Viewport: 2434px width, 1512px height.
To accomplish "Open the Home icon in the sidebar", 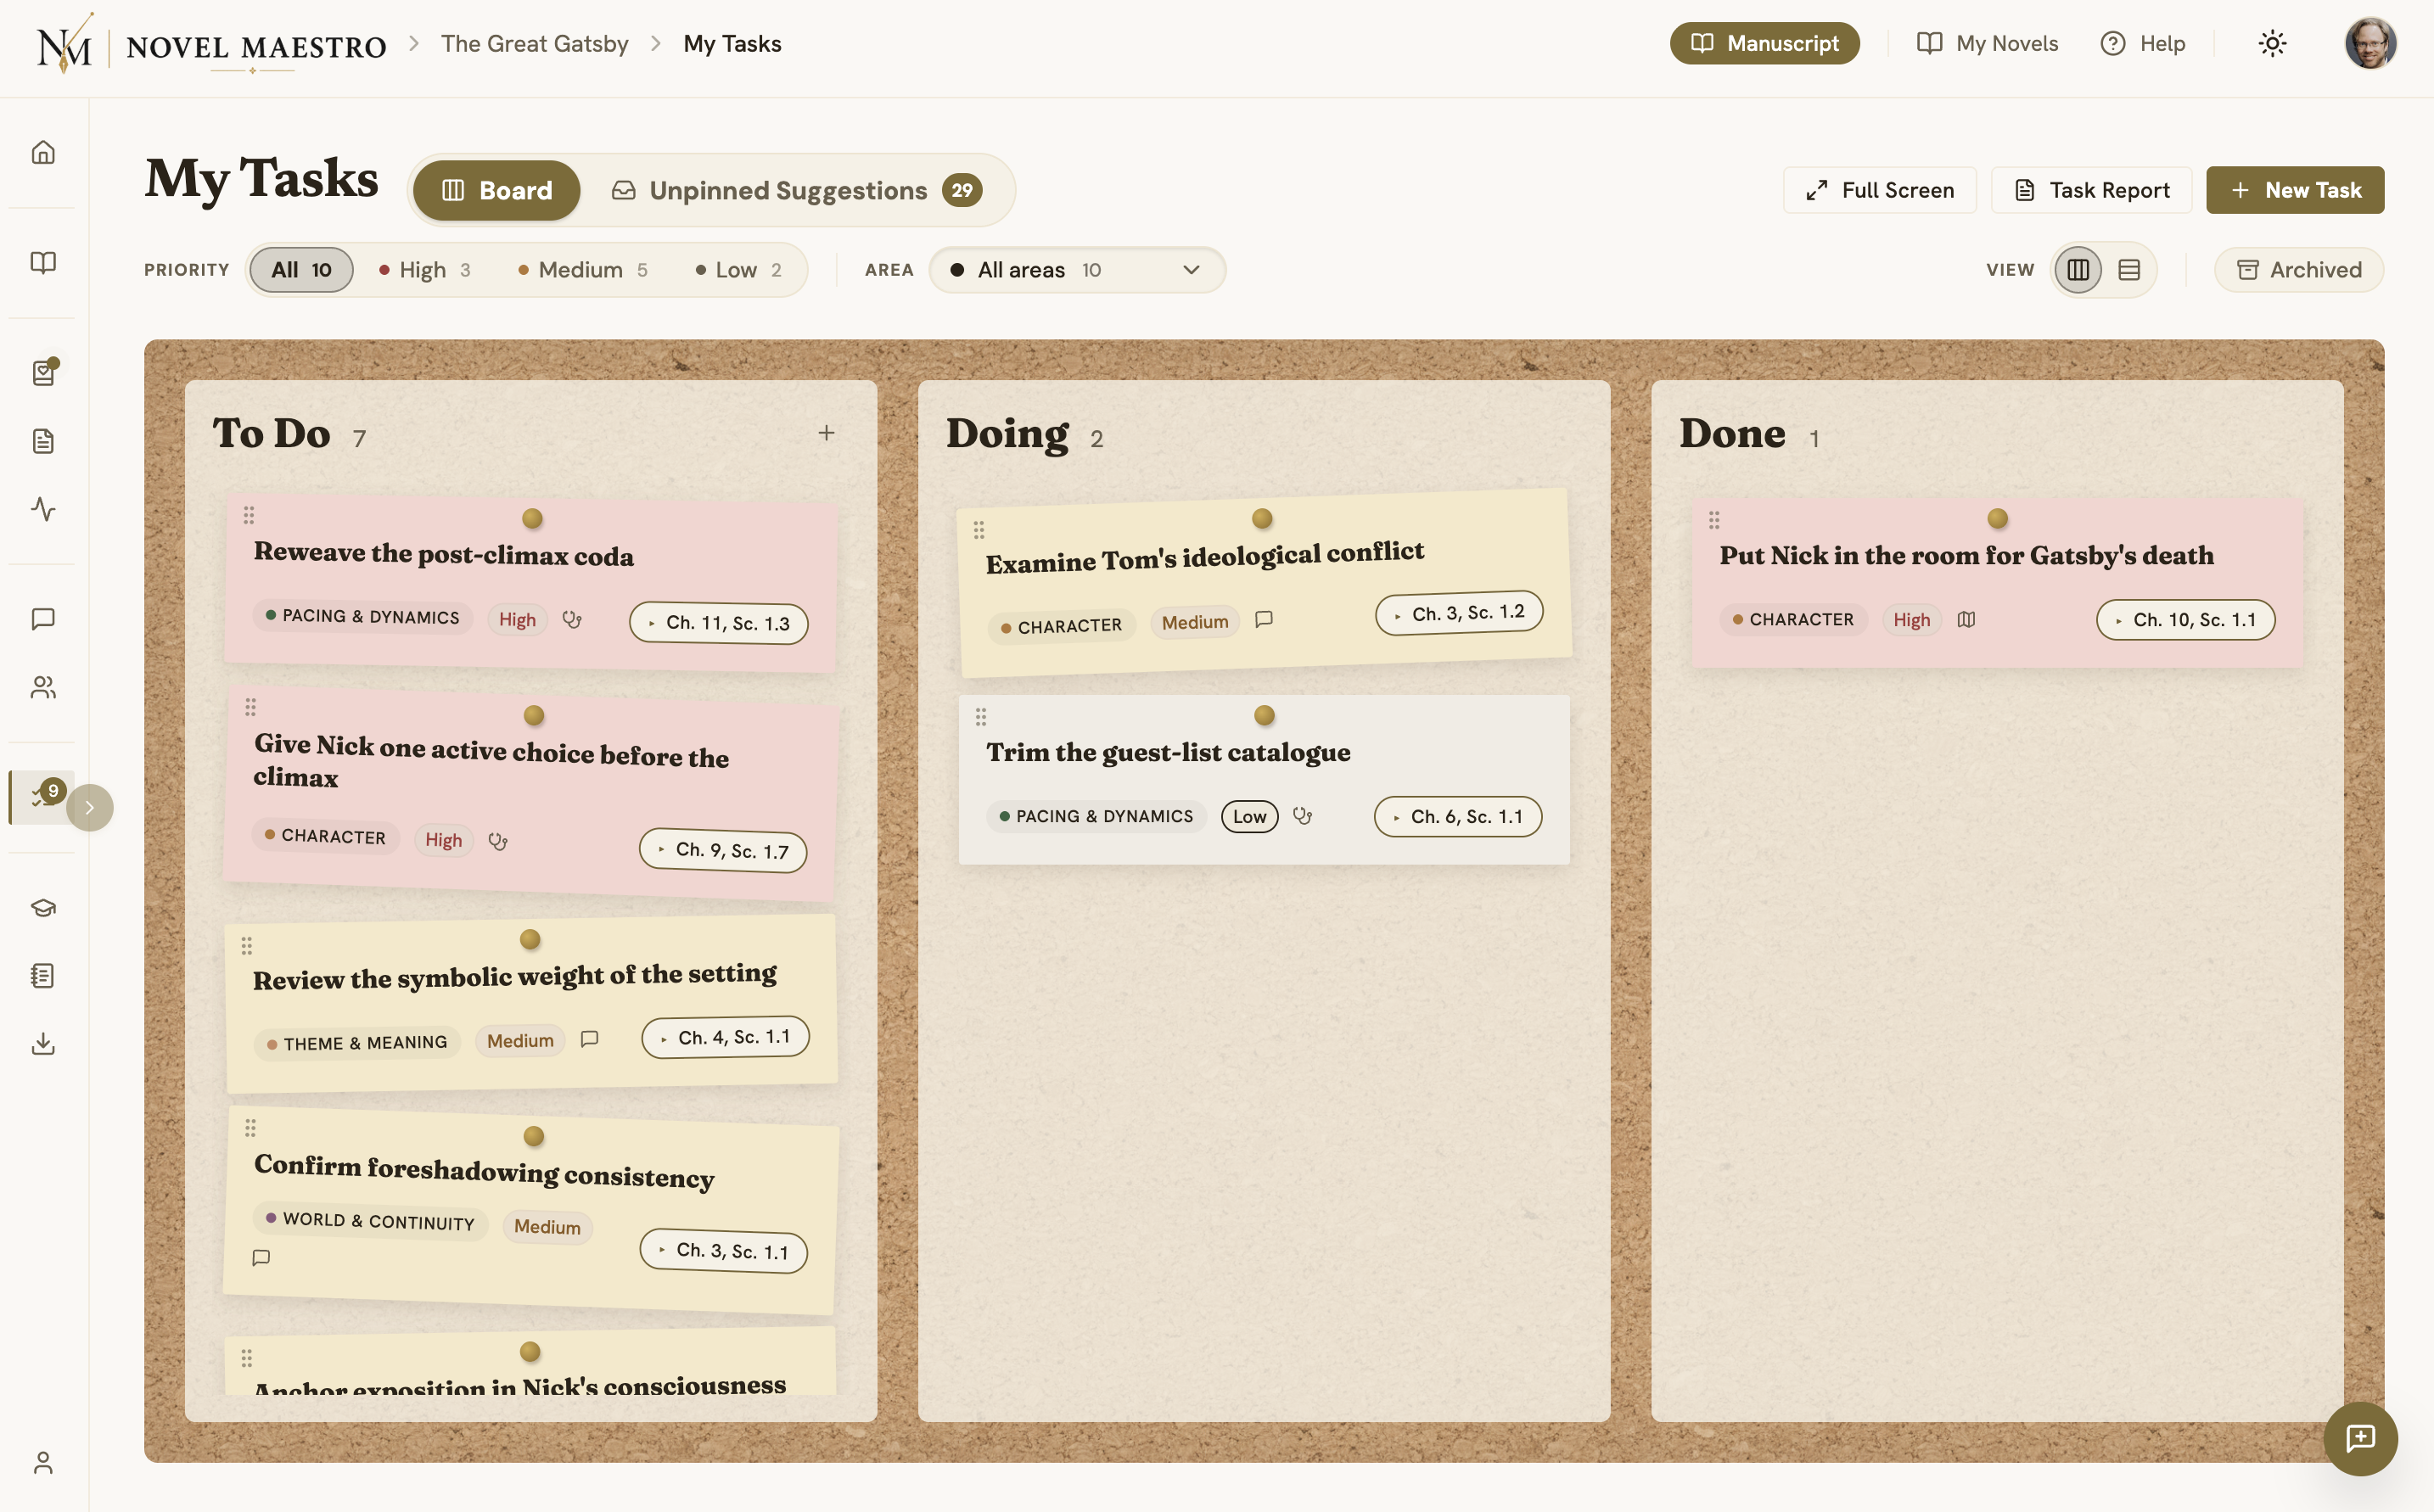I will 43,152.
